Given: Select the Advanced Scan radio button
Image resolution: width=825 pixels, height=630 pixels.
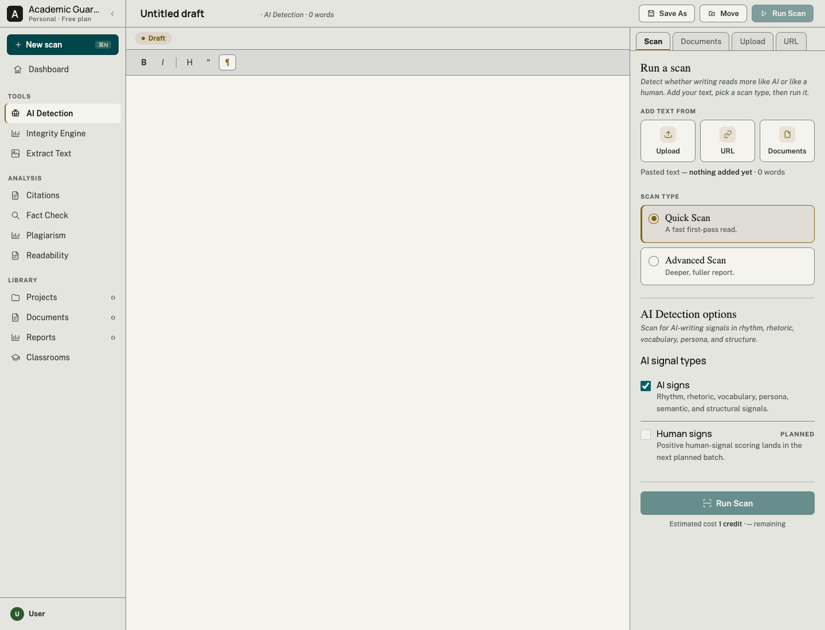Looking at the screenshot, I should coord(654,261).
